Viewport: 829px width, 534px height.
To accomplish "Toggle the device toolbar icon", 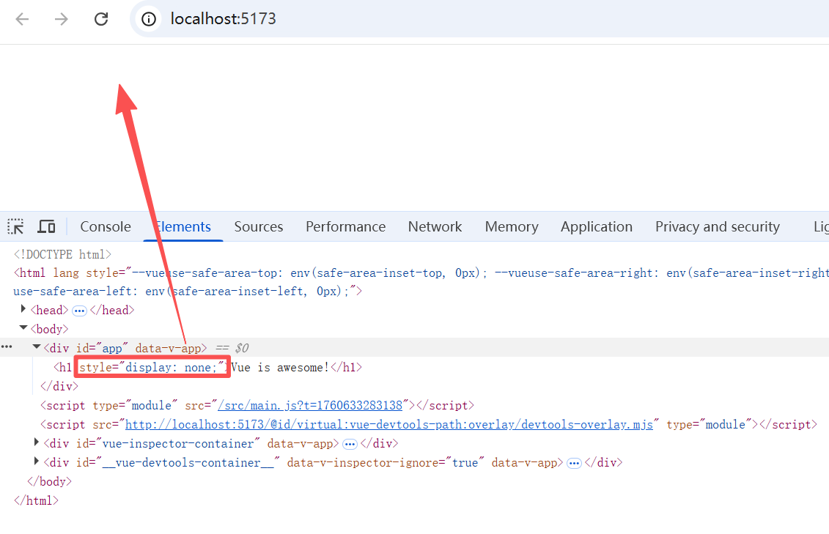I will [46, 226].
